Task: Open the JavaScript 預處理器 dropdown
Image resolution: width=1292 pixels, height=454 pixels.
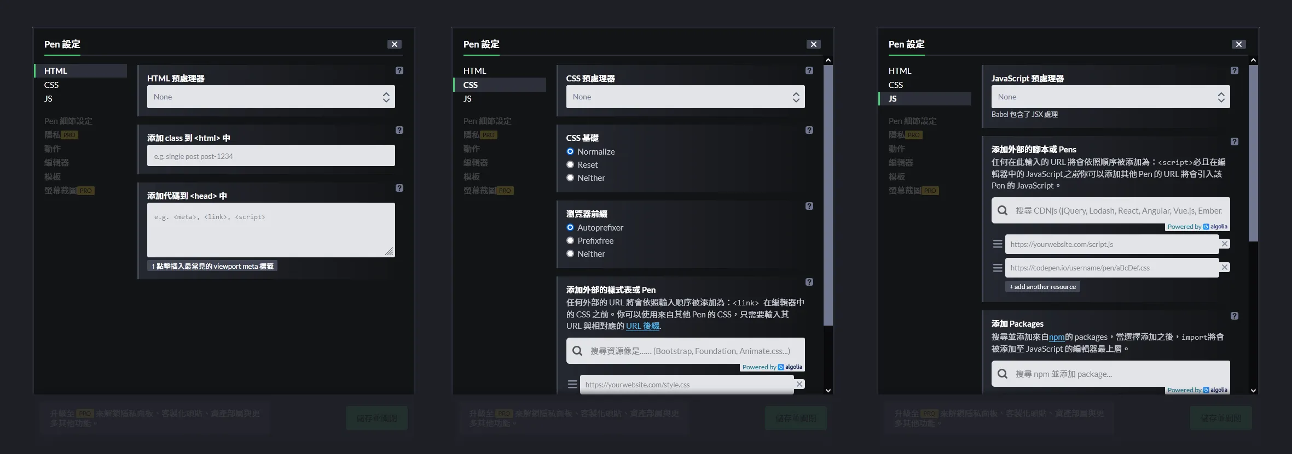Action: point(1110,97)
